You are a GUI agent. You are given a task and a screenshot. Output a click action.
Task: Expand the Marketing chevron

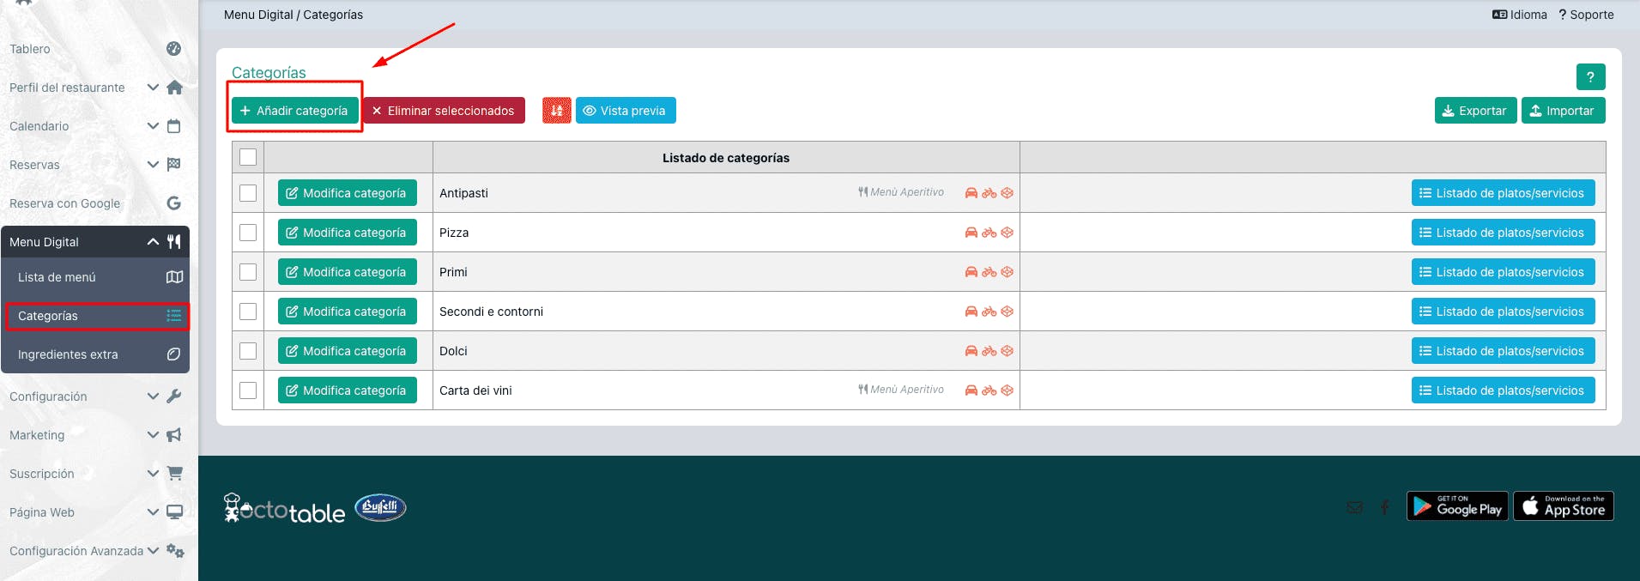coord(153,435)
